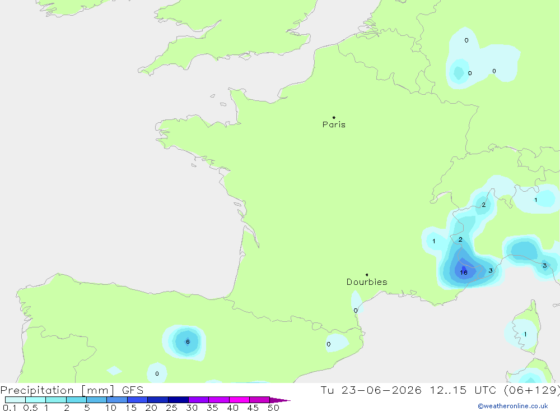Pick the 5–10 mm legend color swatch
This screenshot has width=560, height=411.
click(97, 400)
